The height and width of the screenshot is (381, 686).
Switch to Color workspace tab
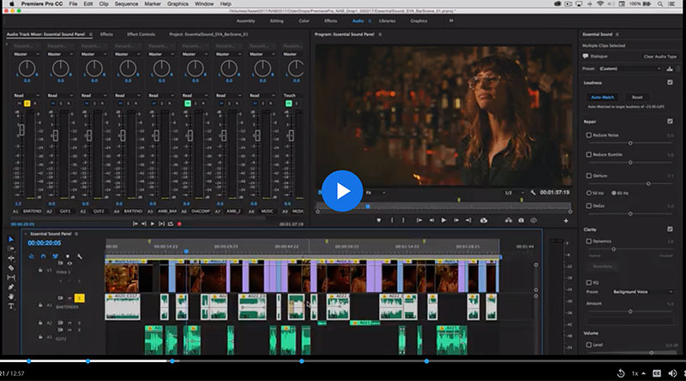pos(304,21)
